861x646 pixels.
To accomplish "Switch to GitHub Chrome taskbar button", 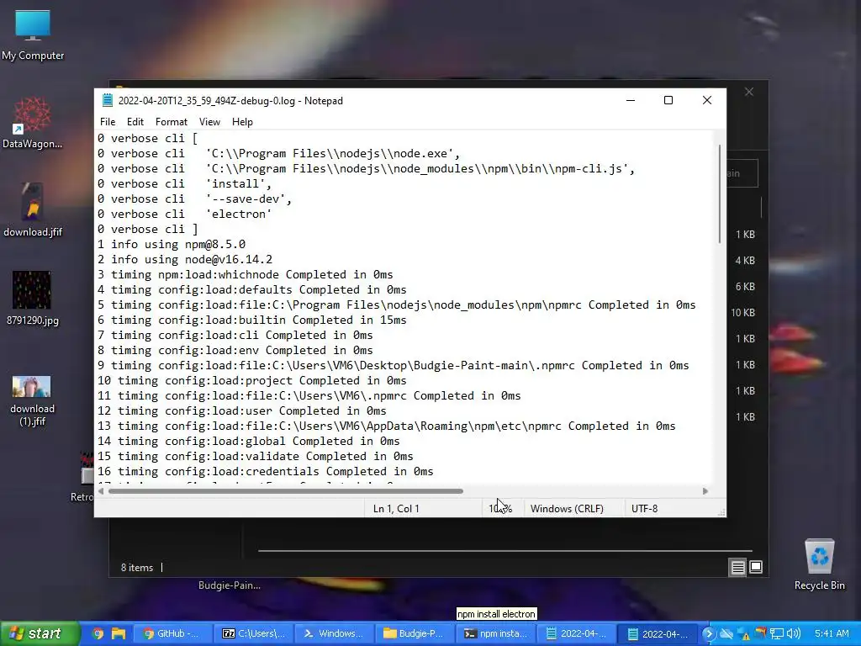I will click(x=172, y=633).
